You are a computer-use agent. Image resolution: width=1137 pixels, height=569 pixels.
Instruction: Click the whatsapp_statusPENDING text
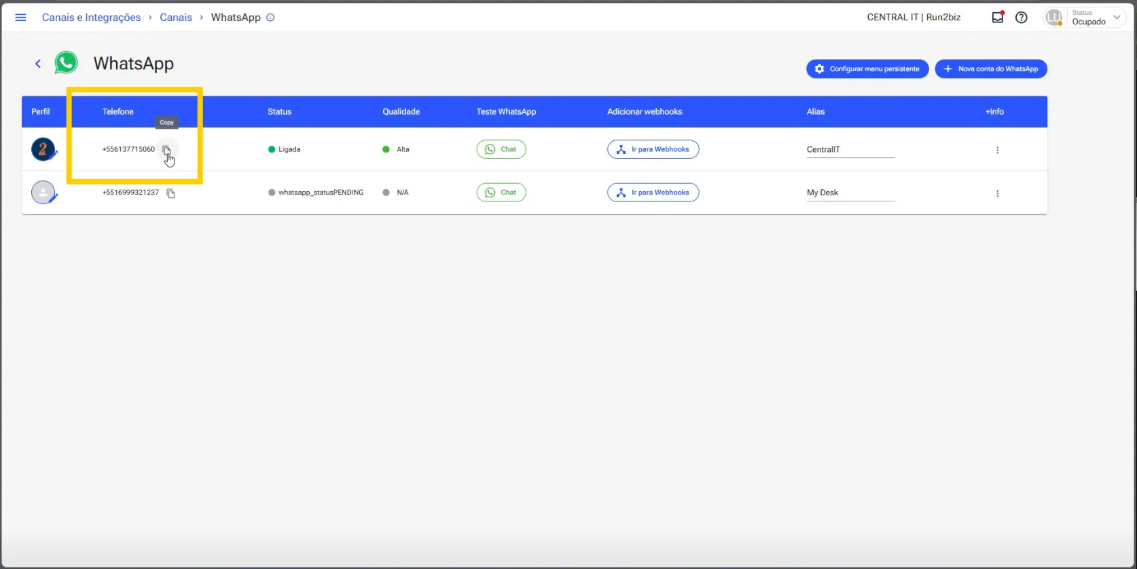321,193
